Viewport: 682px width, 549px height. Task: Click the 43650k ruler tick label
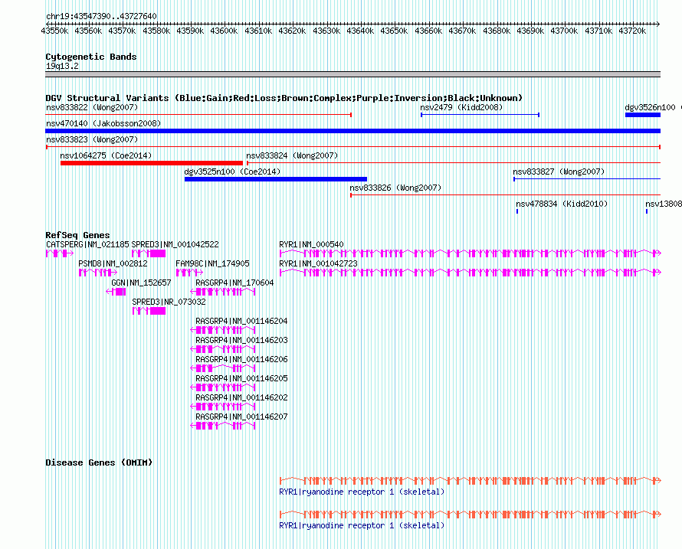[x=394, y=31]
